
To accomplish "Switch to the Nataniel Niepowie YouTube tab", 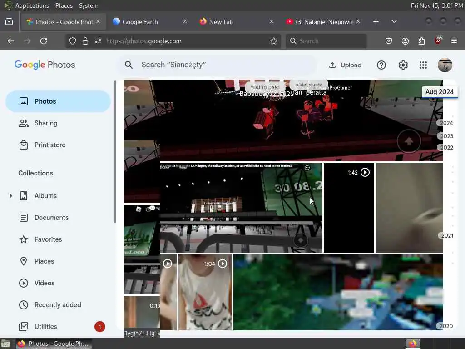I will point(324,22).
